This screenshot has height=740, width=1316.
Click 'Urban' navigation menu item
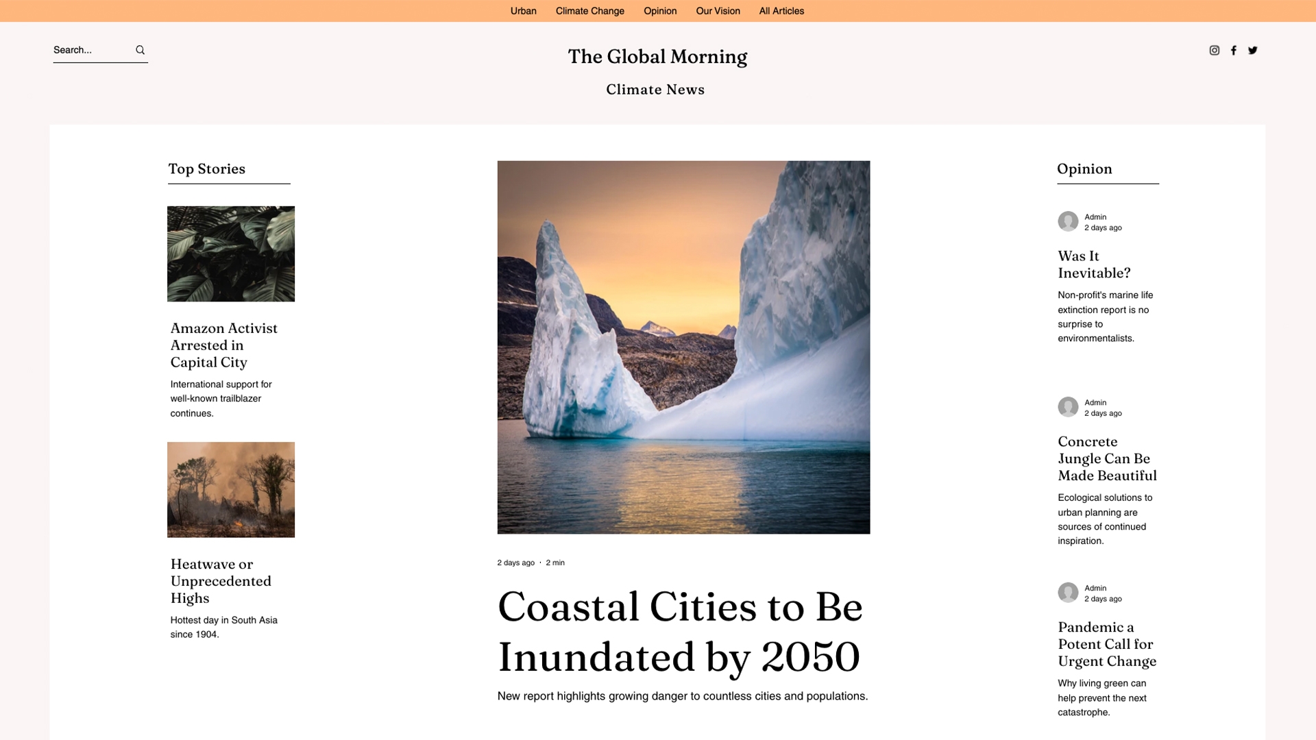coord(524,11)
